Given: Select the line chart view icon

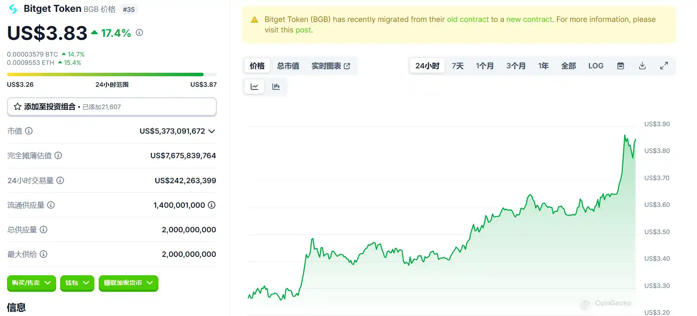Looking at the screenshot, I should tap(255, 87).
